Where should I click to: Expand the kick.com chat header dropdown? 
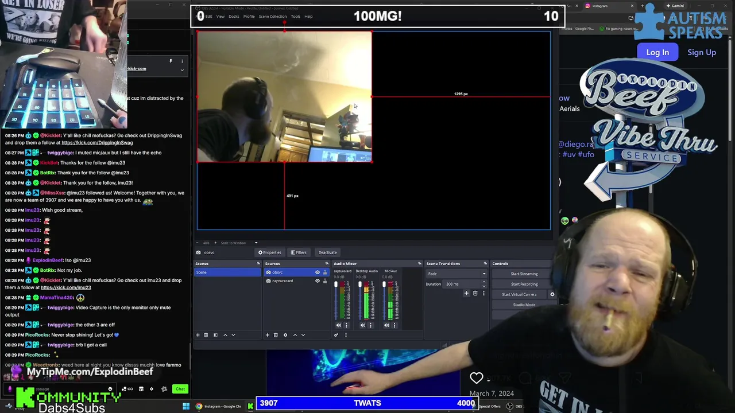click(x=182, y=70)
